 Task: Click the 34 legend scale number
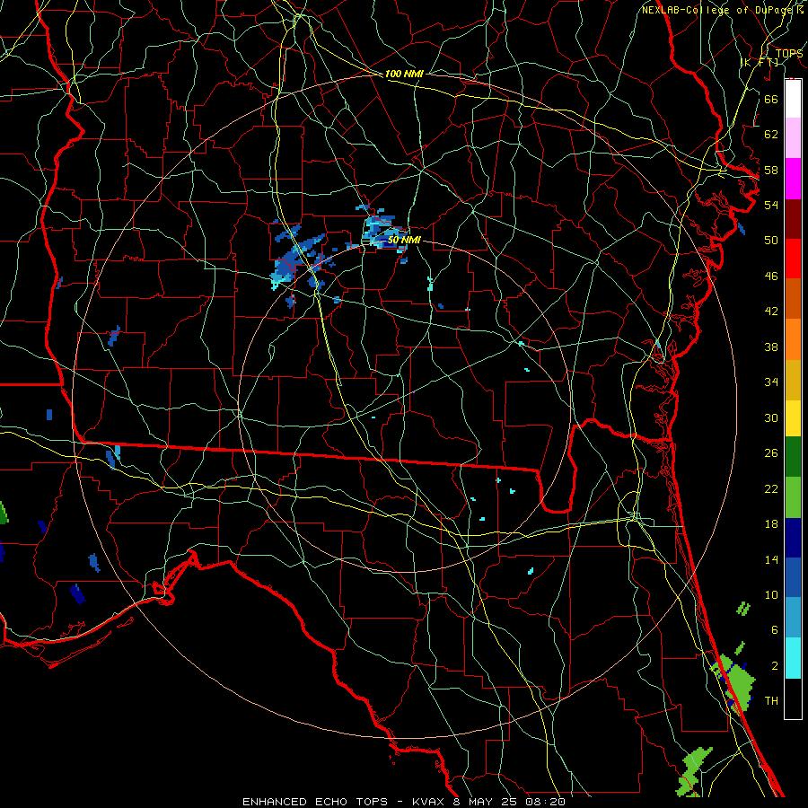(x=771, y=382)
